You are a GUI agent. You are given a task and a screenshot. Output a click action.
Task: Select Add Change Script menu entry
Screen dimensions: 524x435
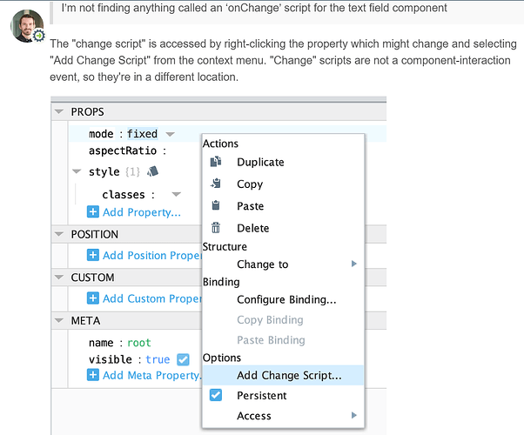point(289,376)
